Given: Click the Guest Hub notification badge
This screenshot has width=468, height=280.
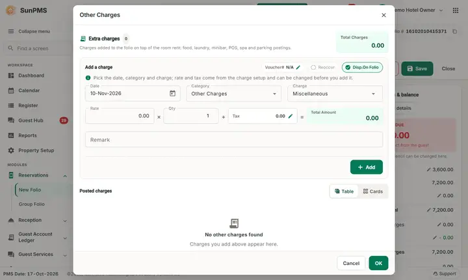Looking at the screenshot, I should coord(64,120).
